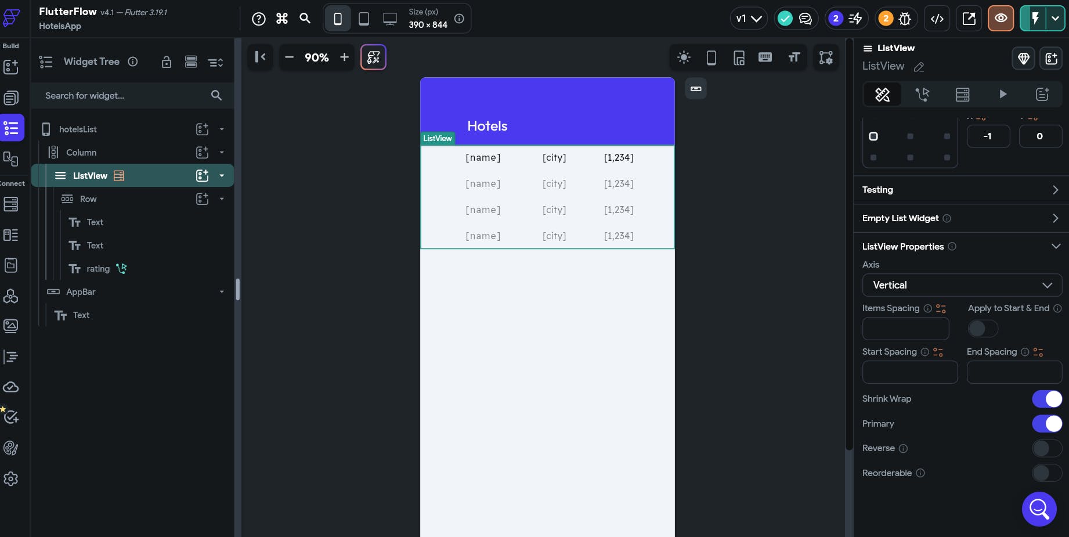Open the floating search help button
Screen dimensions: 1069x537
1039,509
